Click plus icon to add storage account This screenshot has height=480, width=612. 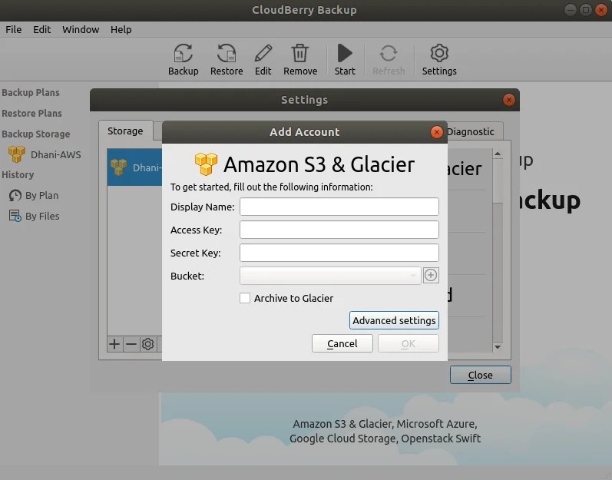coord(114,344)
